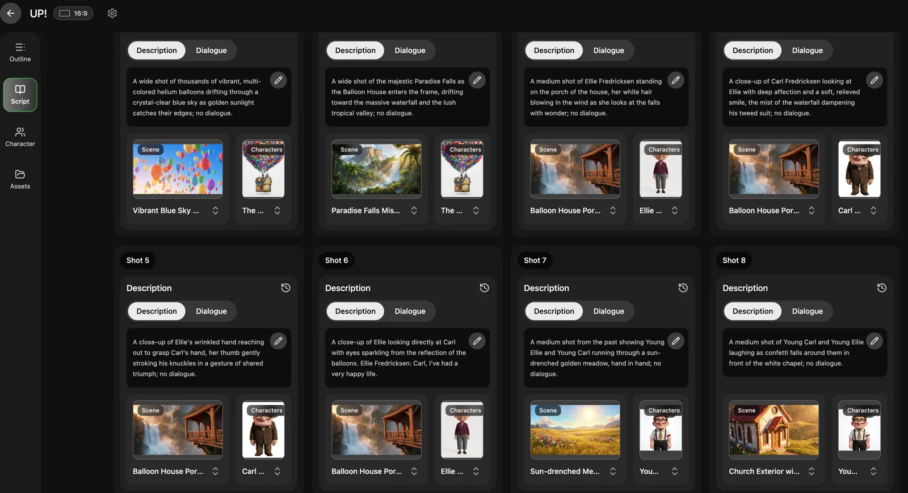Open Dialogue tab for Paradise Falls shot
Image resolution: width=908 pixels, height=493 pixels.
410,50
